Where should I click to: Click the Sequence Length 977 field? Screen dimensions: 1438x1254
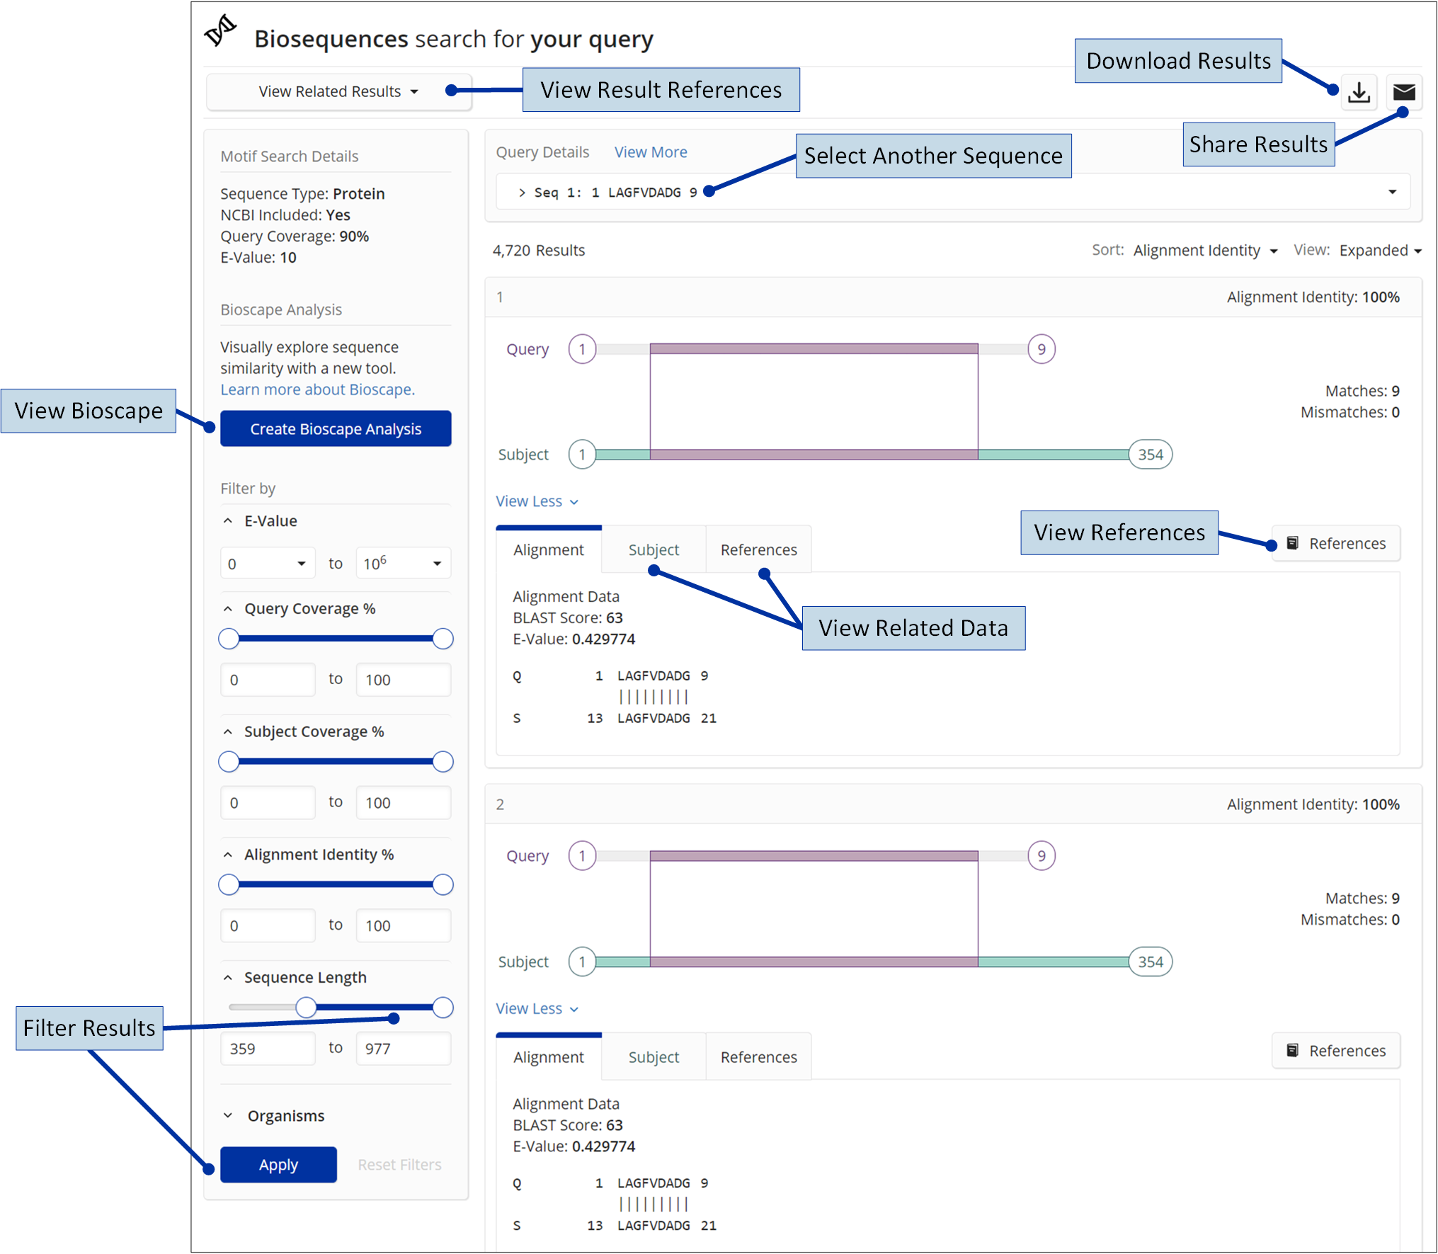[403, 1049]
